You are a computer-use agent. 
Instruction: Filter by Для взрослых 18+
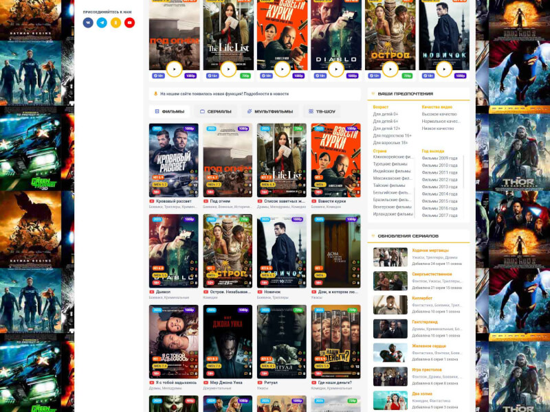click(x=390, y=143)
